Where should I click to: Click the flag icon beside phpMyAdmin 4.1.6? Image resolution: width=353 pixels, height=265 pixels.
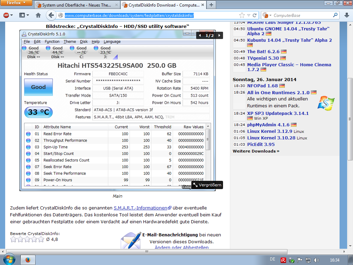[294, 125]
